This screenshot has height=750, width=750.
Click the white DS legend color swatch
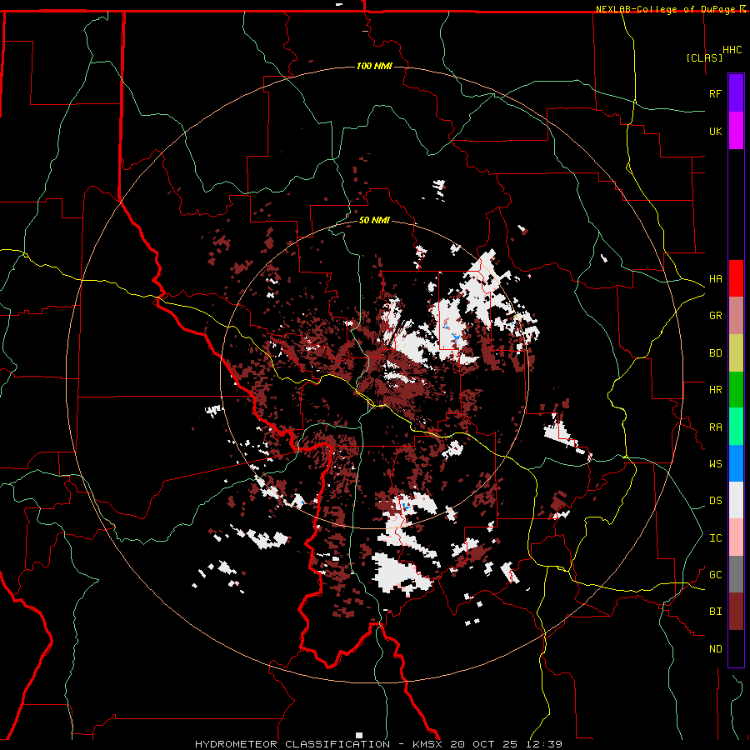[x=736, y=500]
